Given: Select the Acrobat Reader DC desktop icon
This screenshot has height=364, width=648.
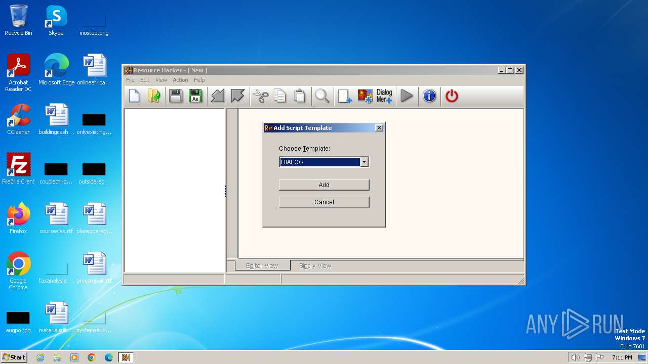Looking at the screenshot, I should (18, 73).
